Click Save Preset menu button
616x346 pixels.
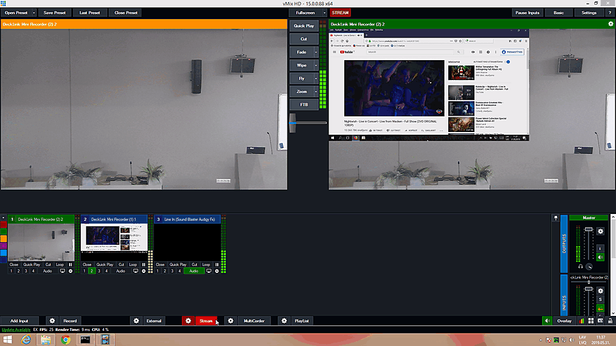pos(55,12)
